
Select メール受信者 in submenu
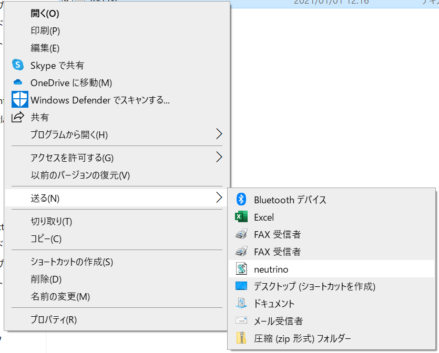pyautogui.click(x=332, y=321)
